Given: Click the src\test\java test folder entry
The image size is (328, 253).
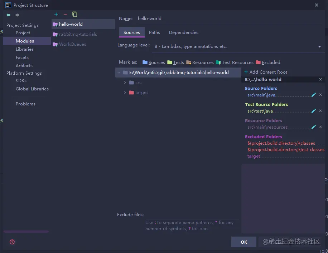Looking at the screenshot, I should (x=260, y=111).
